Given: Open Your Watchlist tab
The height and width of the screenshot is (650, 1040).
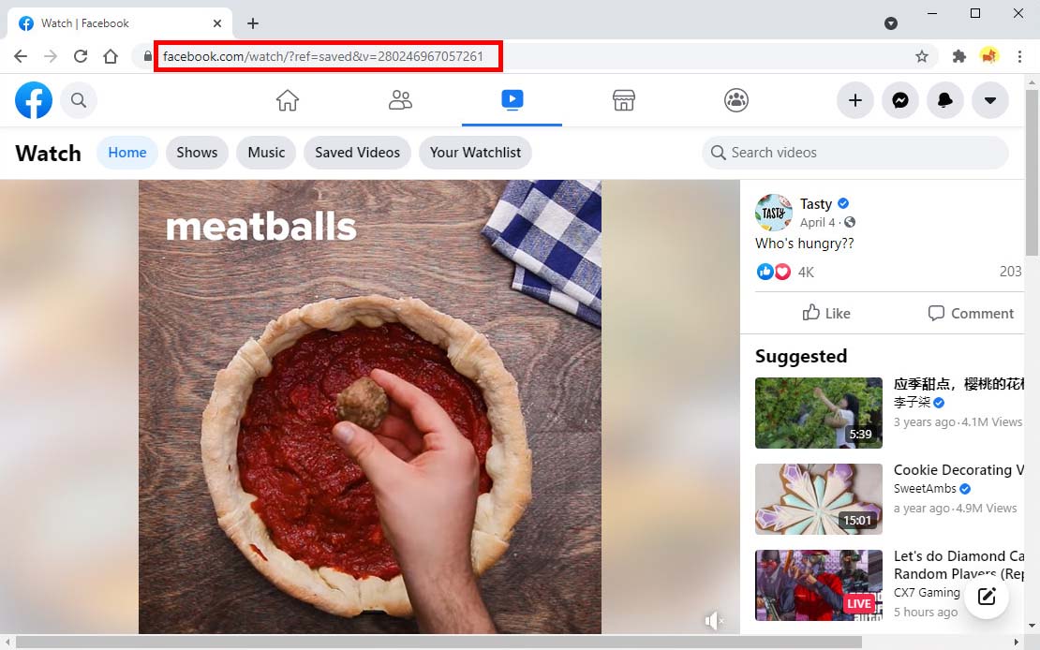Looking at the screenshot, I should [x=475, y=153].
